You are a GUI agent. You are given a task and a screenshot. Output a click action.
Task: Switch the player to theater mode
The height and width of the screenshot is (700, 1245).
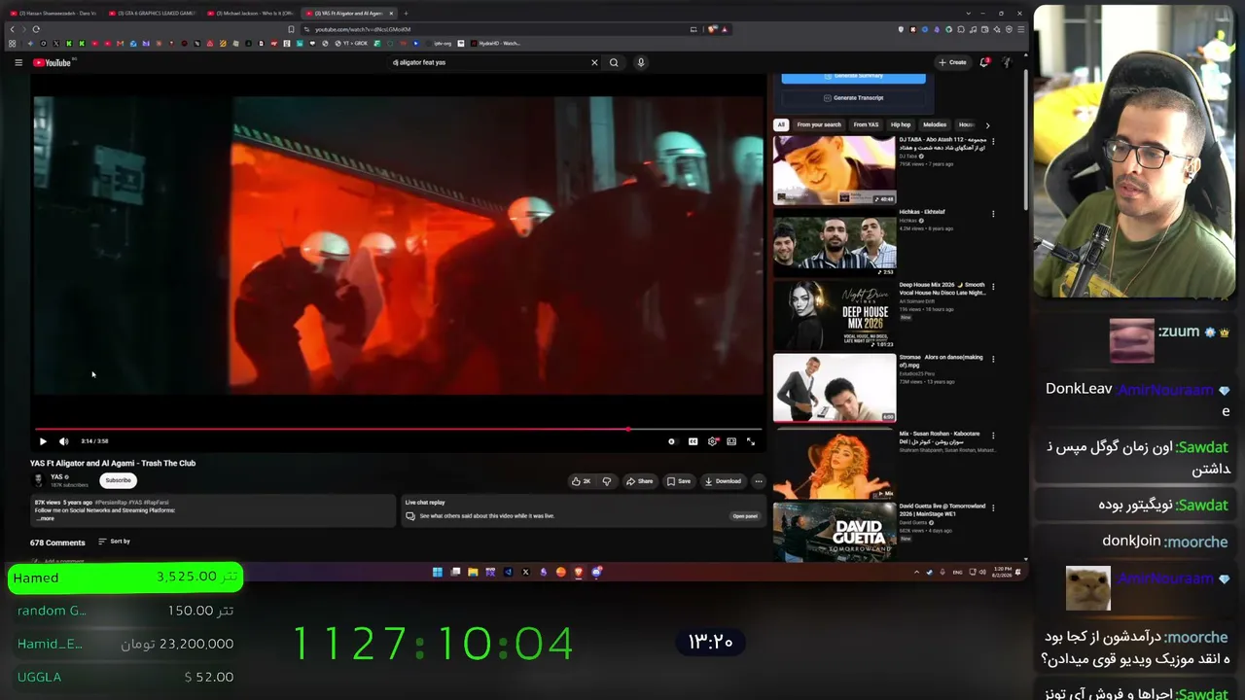(731, 441)
